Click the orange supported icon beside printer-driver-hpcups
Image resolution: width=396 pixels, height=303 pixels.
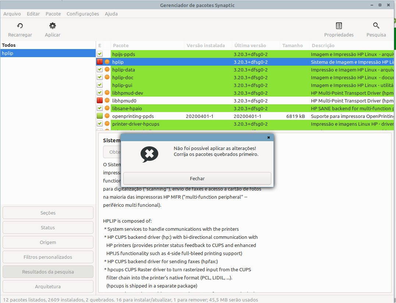pos(107,124)
